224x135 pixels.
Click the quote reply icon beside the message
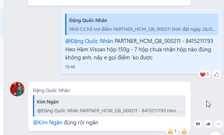198,124
